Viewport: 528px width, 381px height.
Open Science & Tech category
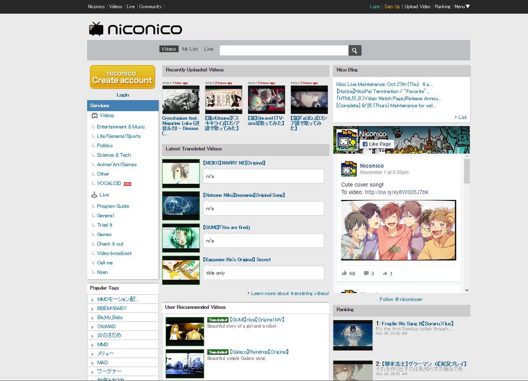pyautogui.click(x=114, y=155)
